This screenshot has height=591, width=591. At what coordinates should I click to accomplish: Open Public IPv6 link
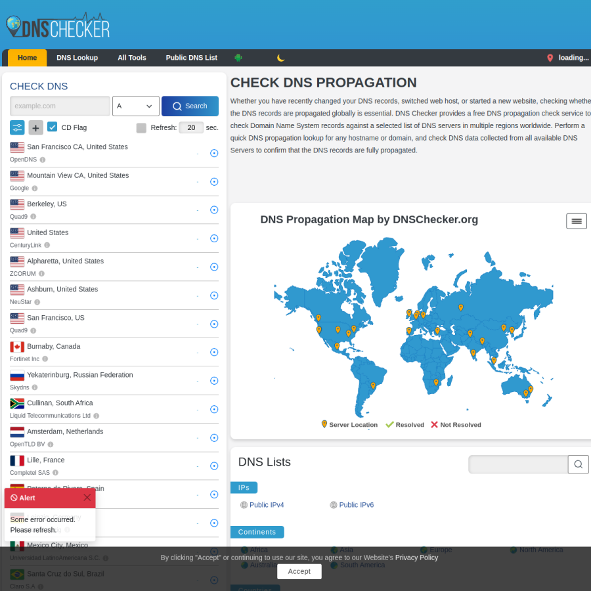pyautogui.click(x=356, y=505)
